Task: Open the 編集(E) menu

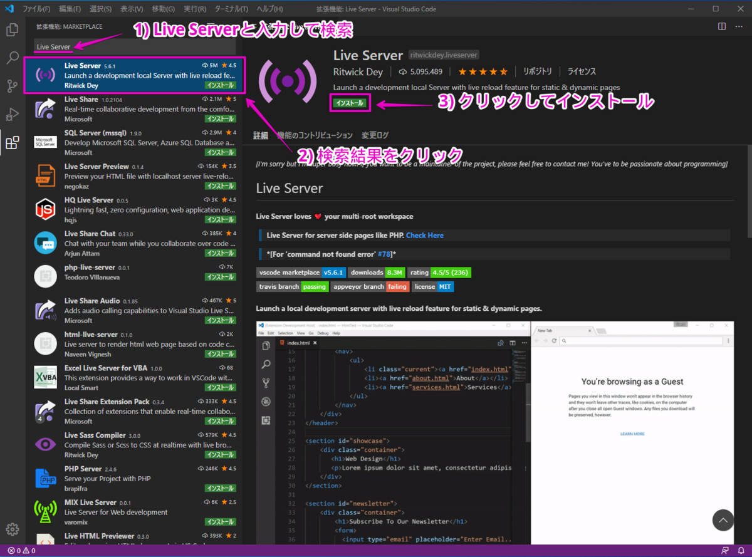Action: point(70,9)
